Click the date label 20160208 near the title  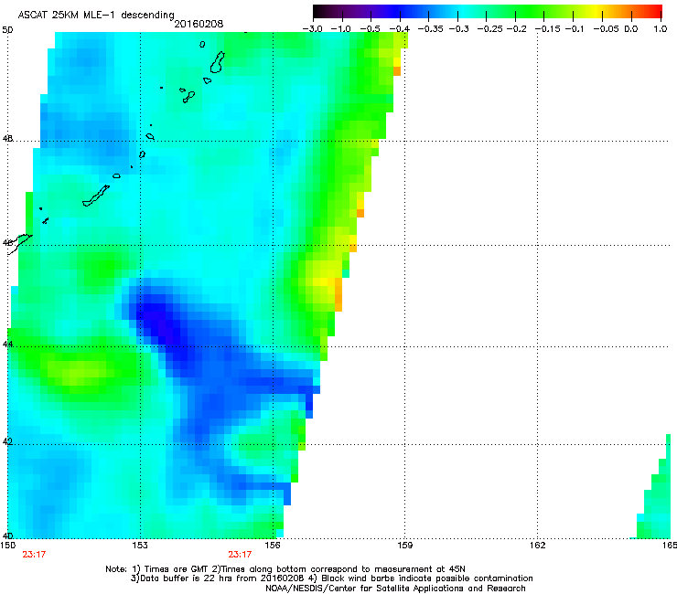coord(199,24)
